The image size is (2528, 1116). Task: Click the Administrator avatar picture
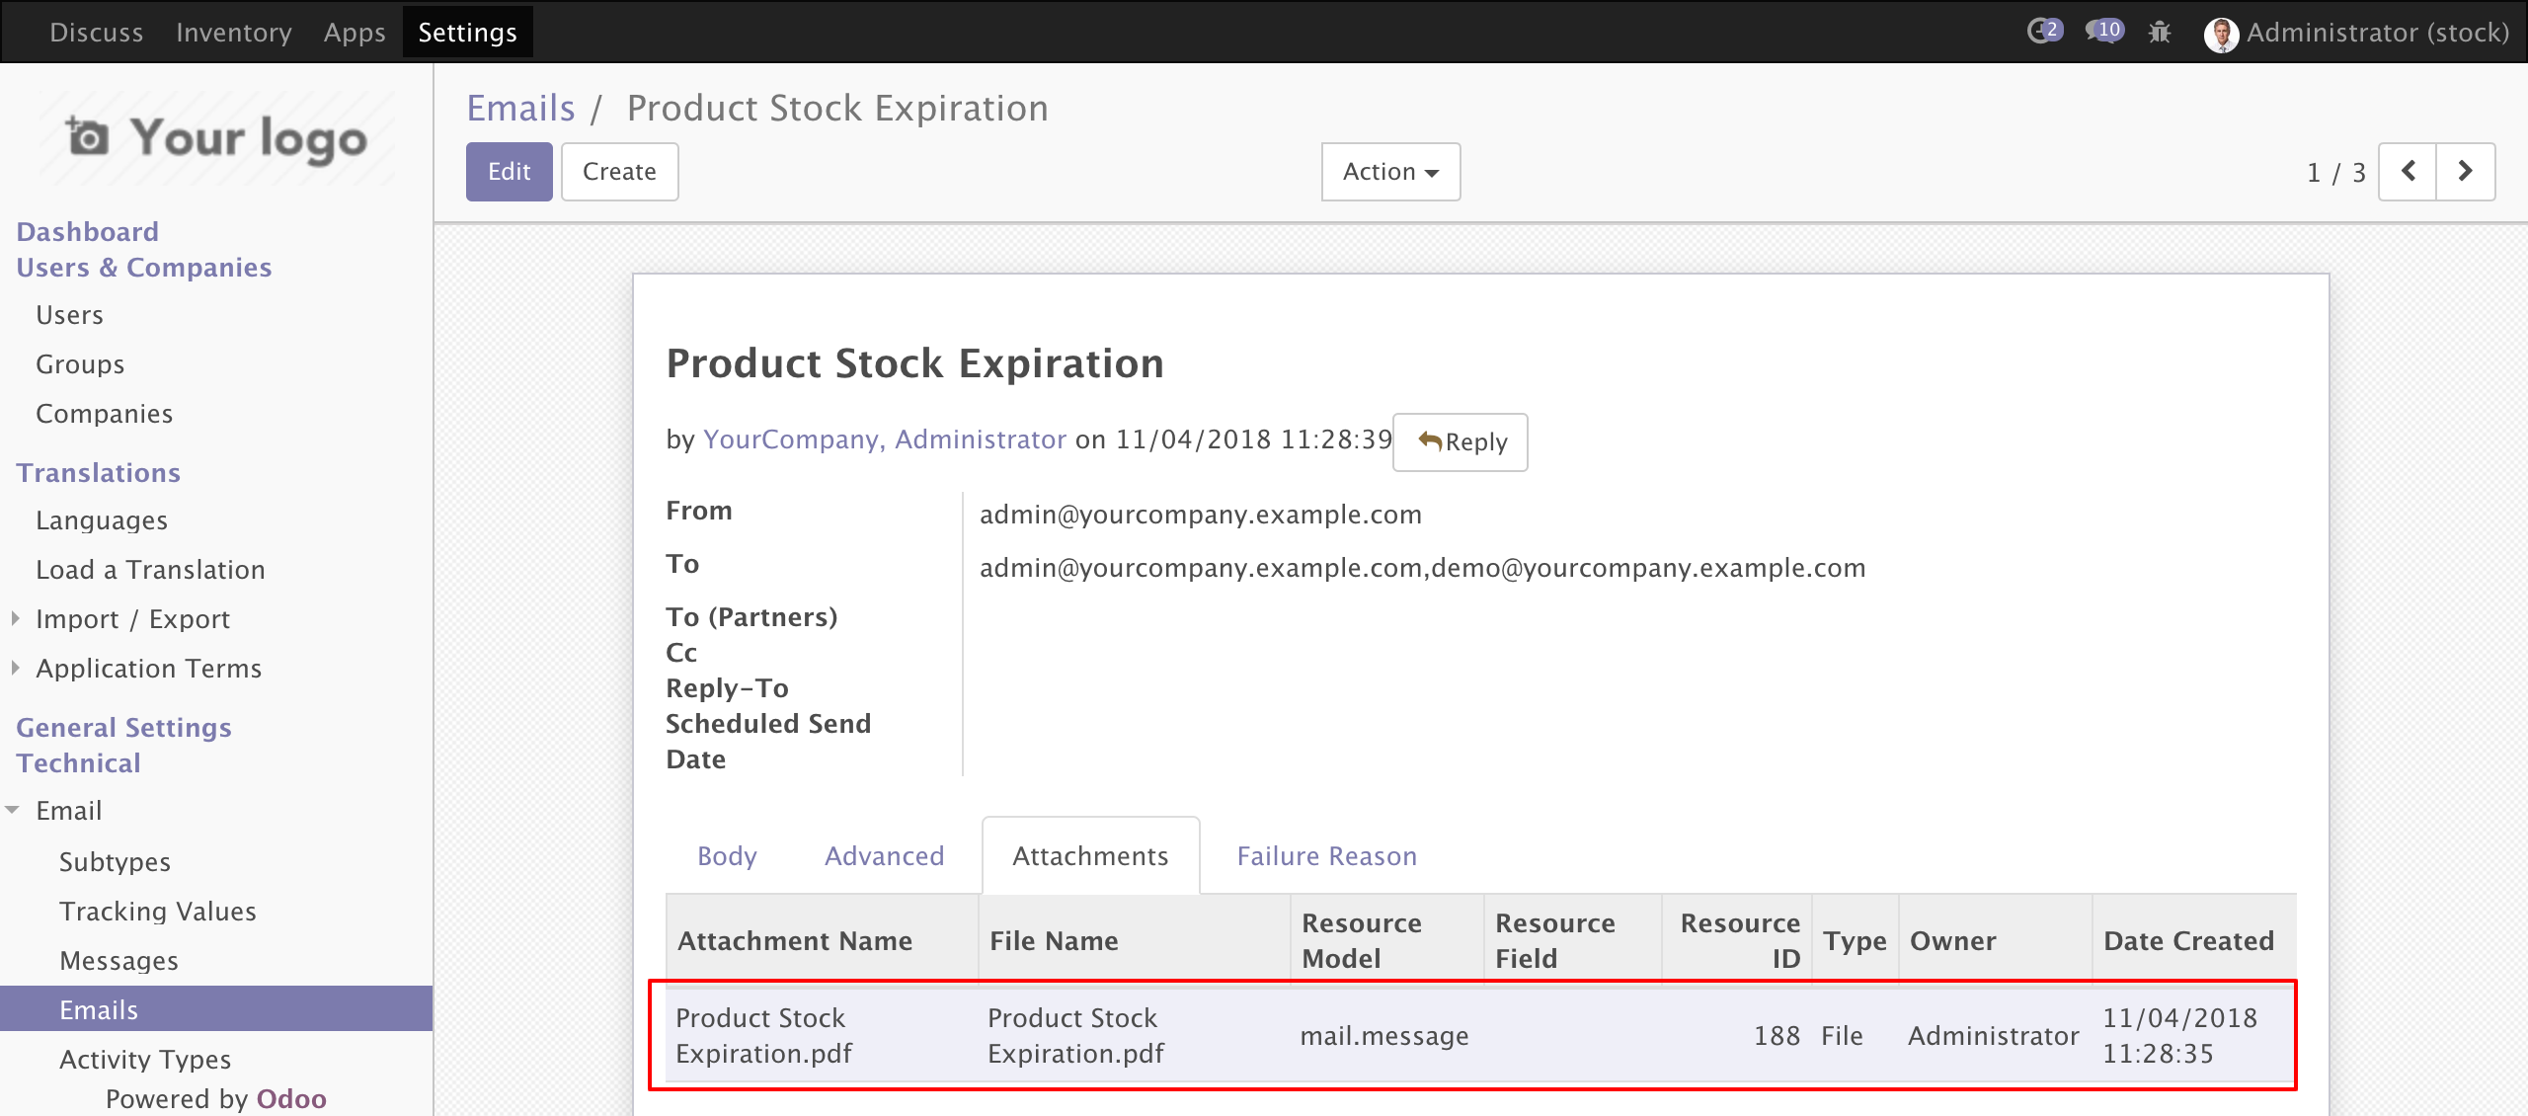click(2221, 35)
